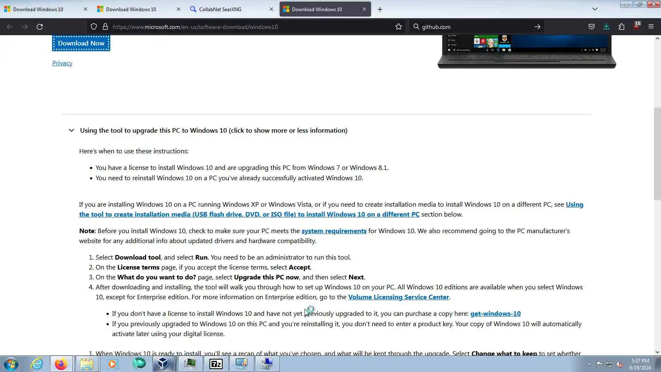Show hidden system tray icons

(x=589, y=364)
